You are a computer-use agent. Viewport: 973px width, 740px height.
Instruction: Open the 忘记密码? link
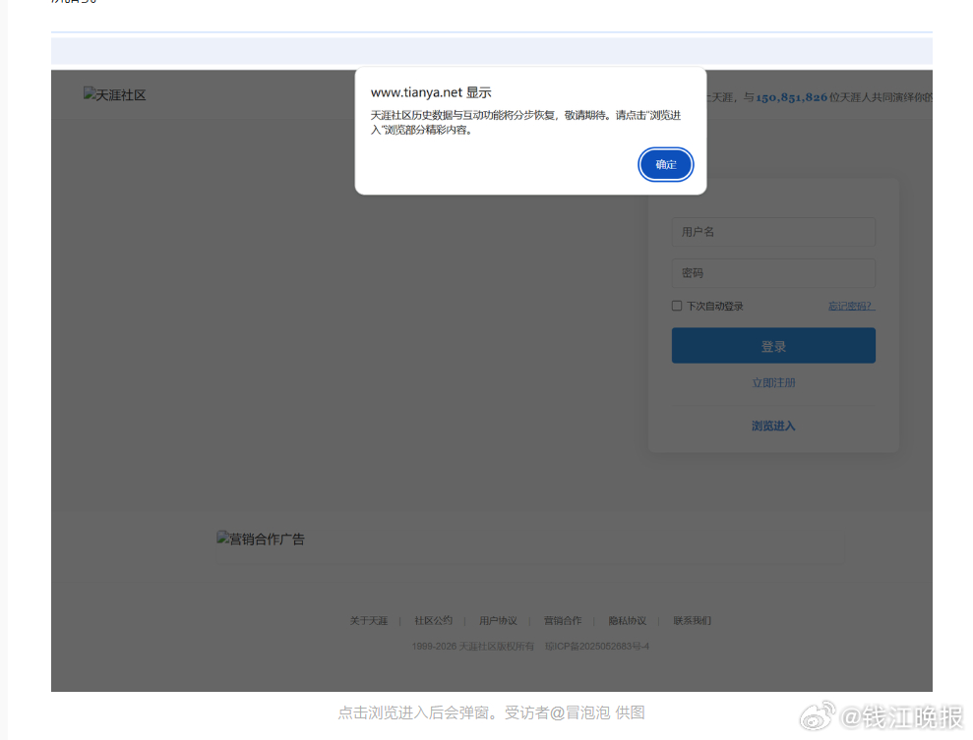tap(851, 307)
